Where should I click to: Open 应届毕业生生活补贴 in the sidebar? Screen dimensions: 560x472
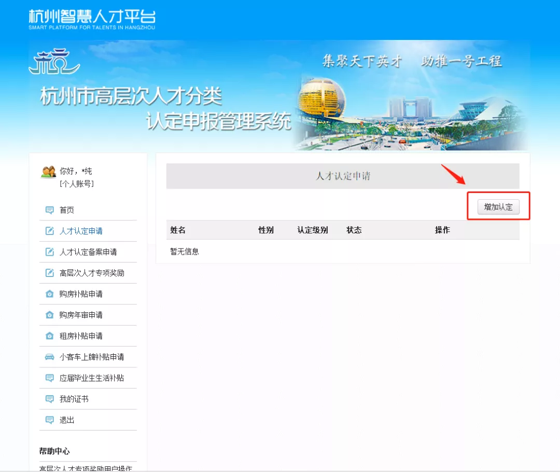pyautogui.click(x=92, y=378)
